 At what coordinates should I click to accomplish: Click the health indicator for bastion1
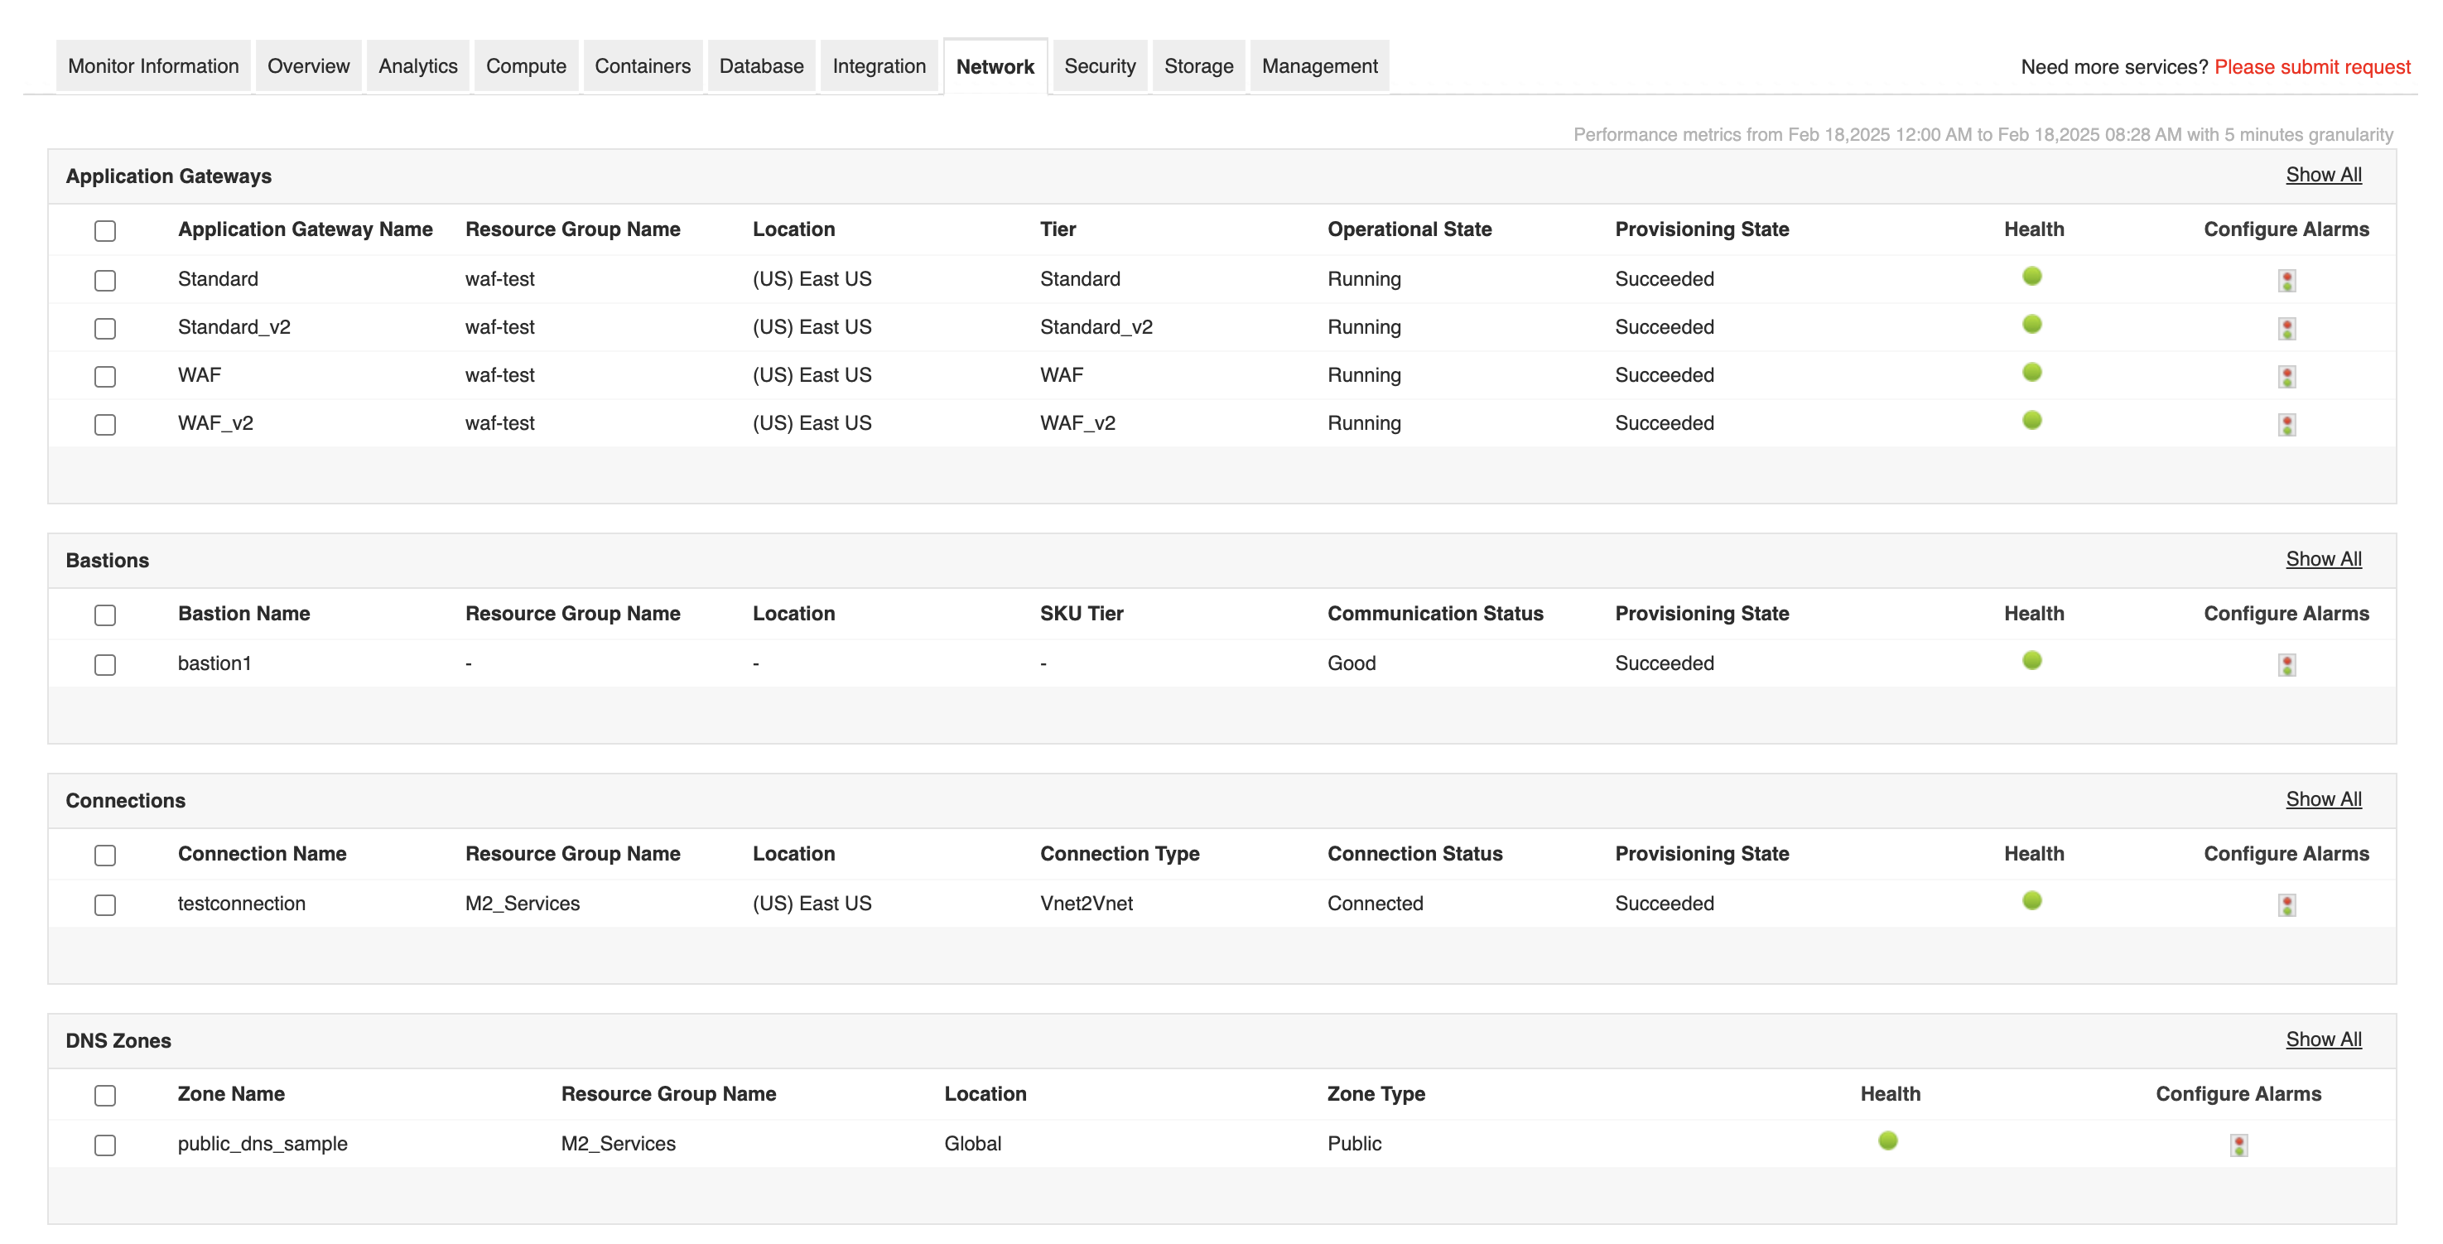(2032, 661)
